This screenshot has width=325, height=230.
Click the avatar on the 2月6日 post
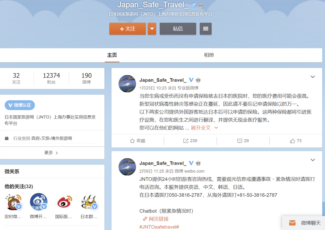click(127, 167)
